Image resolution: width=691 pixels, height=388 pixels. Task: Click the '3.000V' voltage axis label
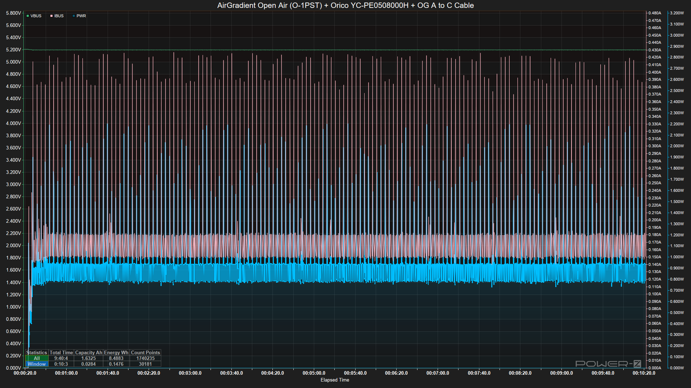click(x=14, y=184)
